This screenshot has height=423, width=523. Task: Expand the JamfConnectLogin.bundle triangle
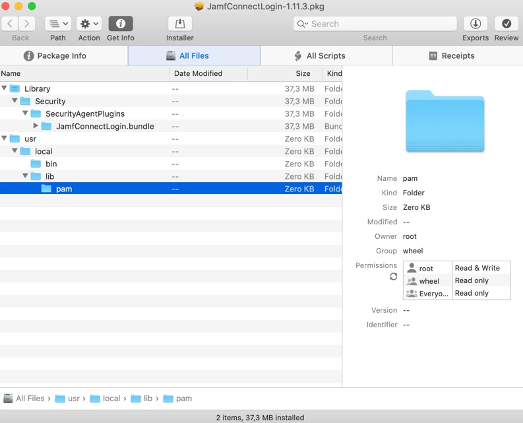pyautogui.click(x=36, y=126)
